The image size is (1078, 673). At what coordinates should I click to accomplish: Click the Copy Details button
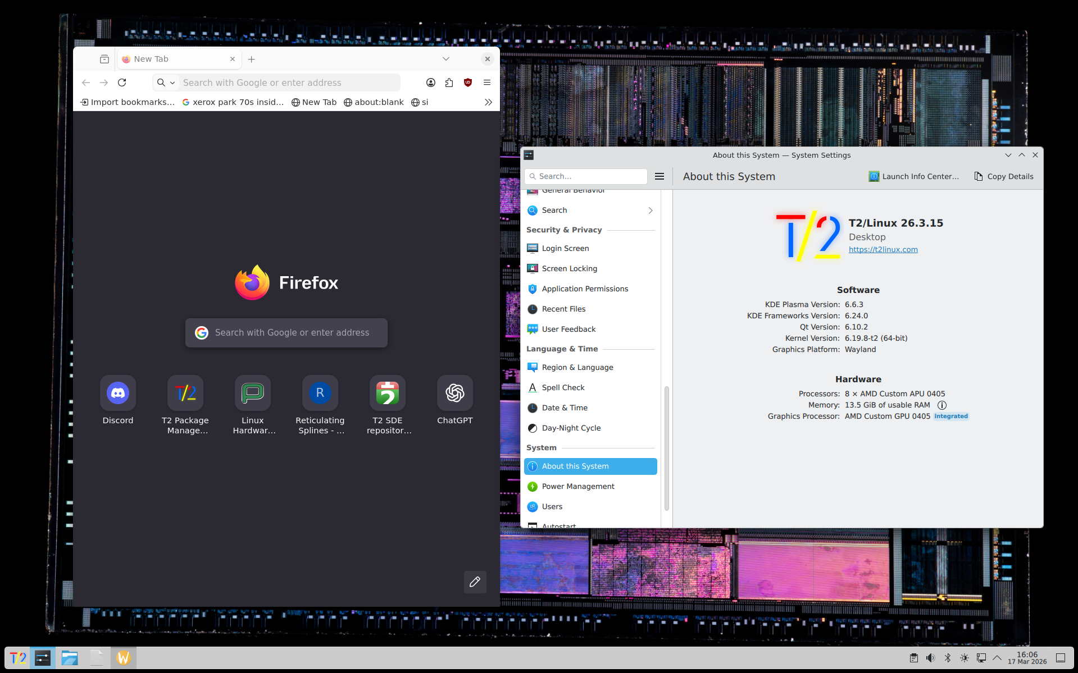(x=1004, y=176)
